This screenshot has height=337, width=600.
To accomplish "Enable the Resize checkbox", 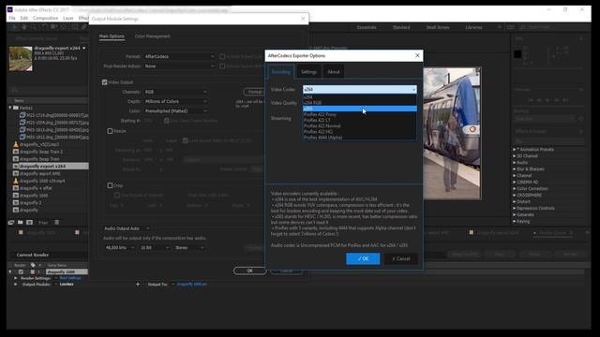I will [110, 131].
